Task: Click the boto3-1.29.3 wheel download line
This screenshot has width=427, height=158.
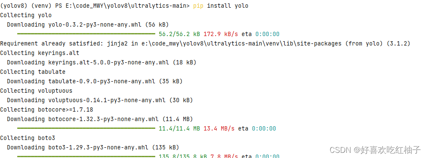Action: click(x=93, y=147)
